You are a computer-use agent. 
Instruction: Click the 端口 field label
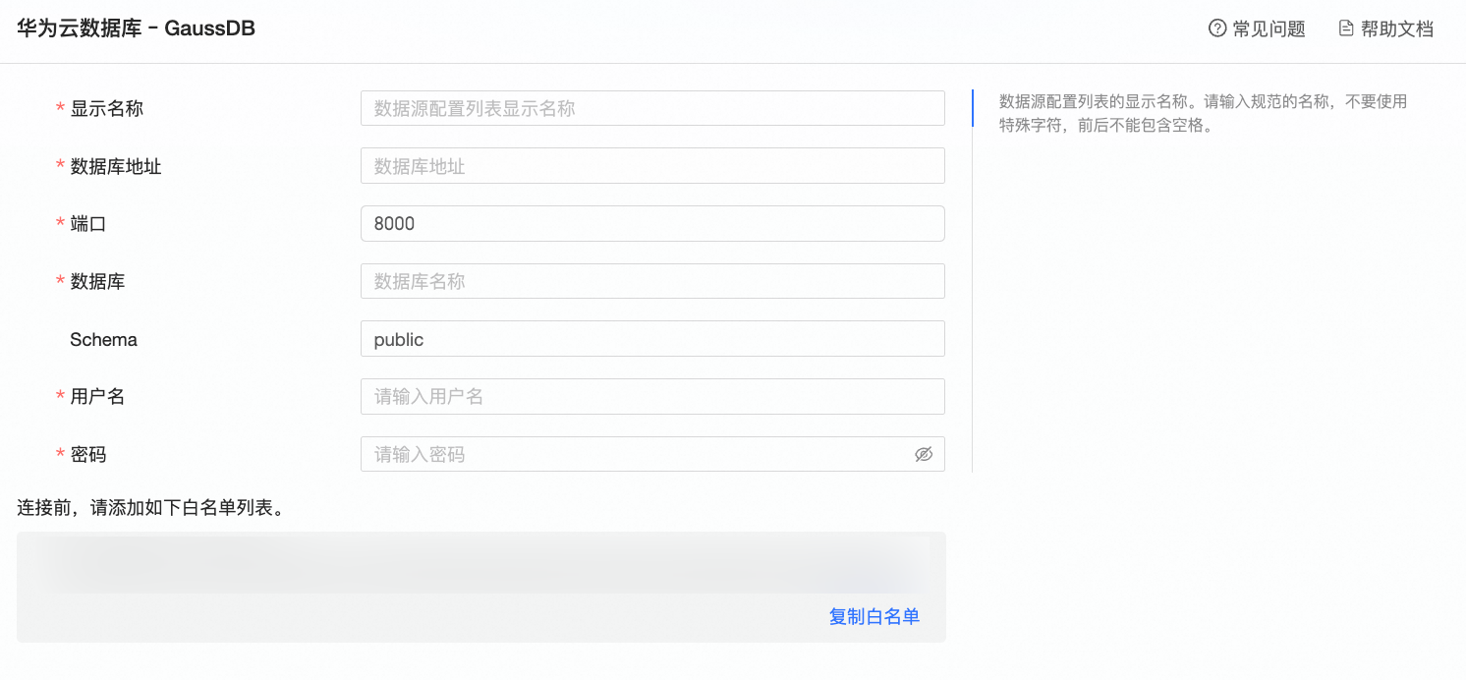click(x=88, y=224)
